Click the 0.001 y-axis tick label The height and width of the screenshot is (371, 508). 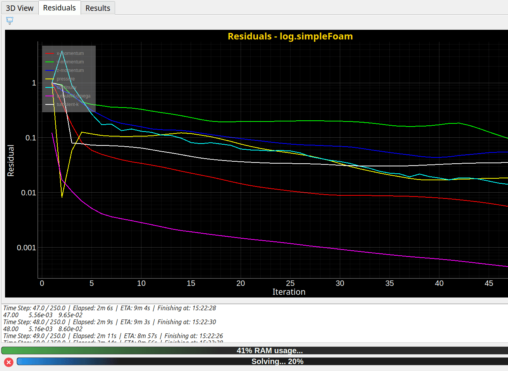click(x=26, y=248)
